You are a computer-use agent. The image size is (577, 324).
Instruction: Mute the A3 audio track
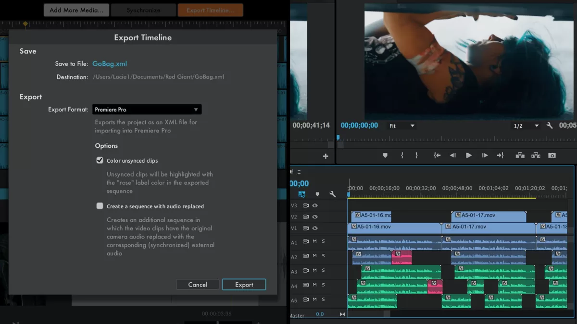pos(315,271)
